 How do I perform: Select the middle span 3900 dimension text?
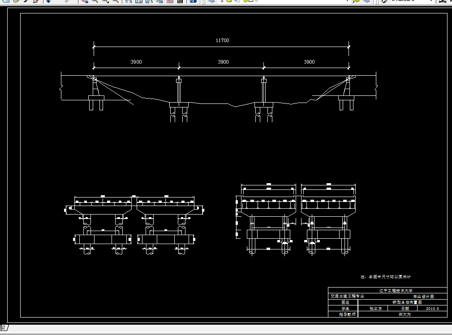223,62
